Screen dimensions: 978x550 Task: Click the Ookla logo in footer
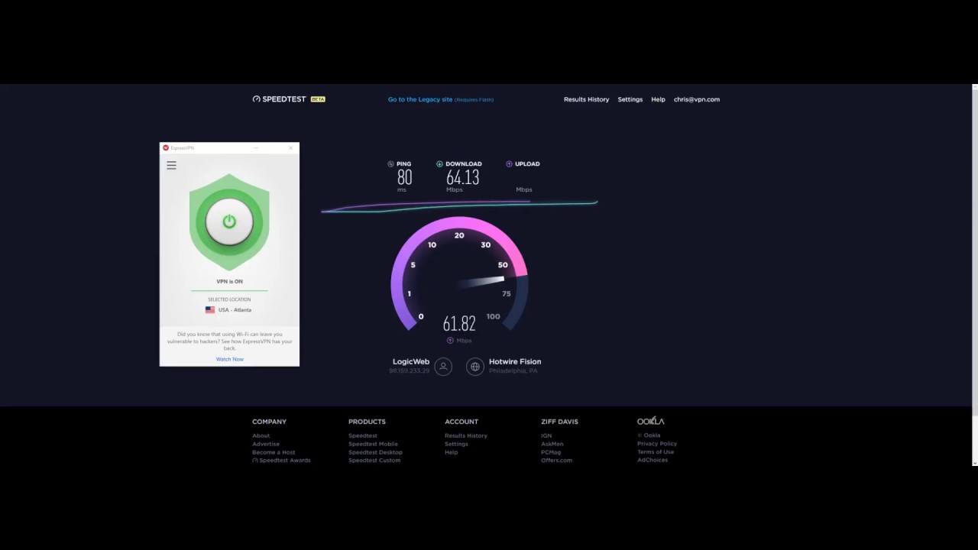click(x=651, y=421)
